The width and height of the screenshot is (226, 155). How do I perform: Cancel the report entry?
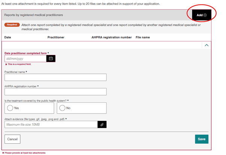pyautogui.click(x=12, y=139)
